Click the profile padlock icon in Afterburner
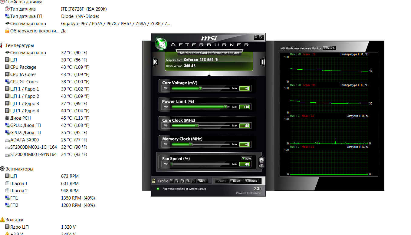 154,181
